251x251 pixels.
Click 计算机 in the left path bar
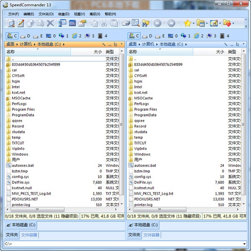click(x=26, y=44)
